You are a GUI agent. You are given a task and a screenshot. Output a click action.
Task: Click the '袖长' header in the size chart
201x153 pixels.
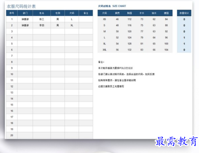[154, 13]
